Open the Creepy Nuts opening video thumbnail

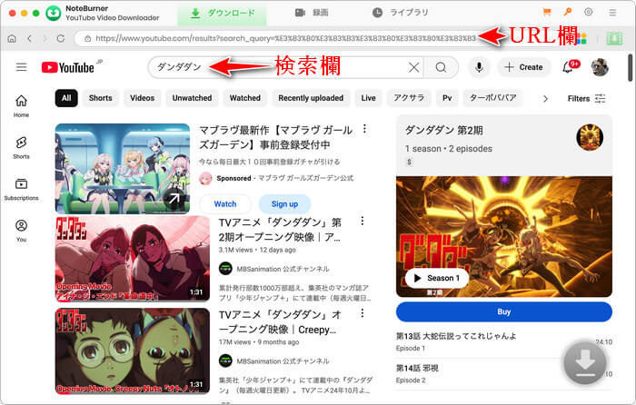[133, 351]
